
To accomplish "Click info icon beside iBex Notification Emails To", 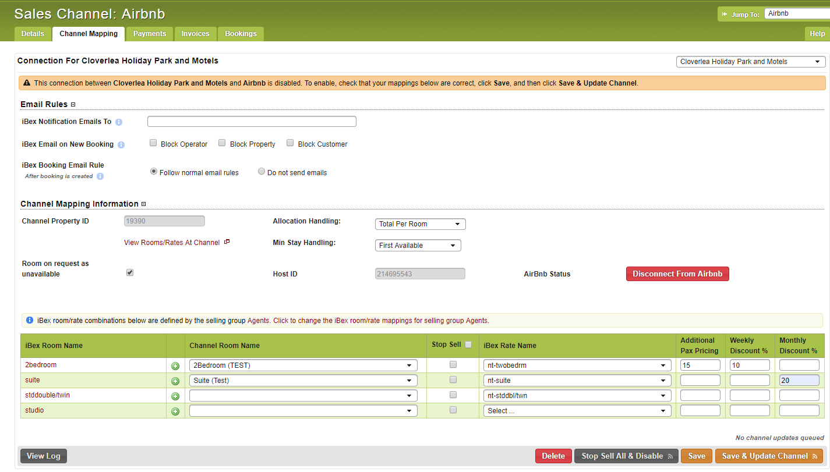I will [119, 122].
